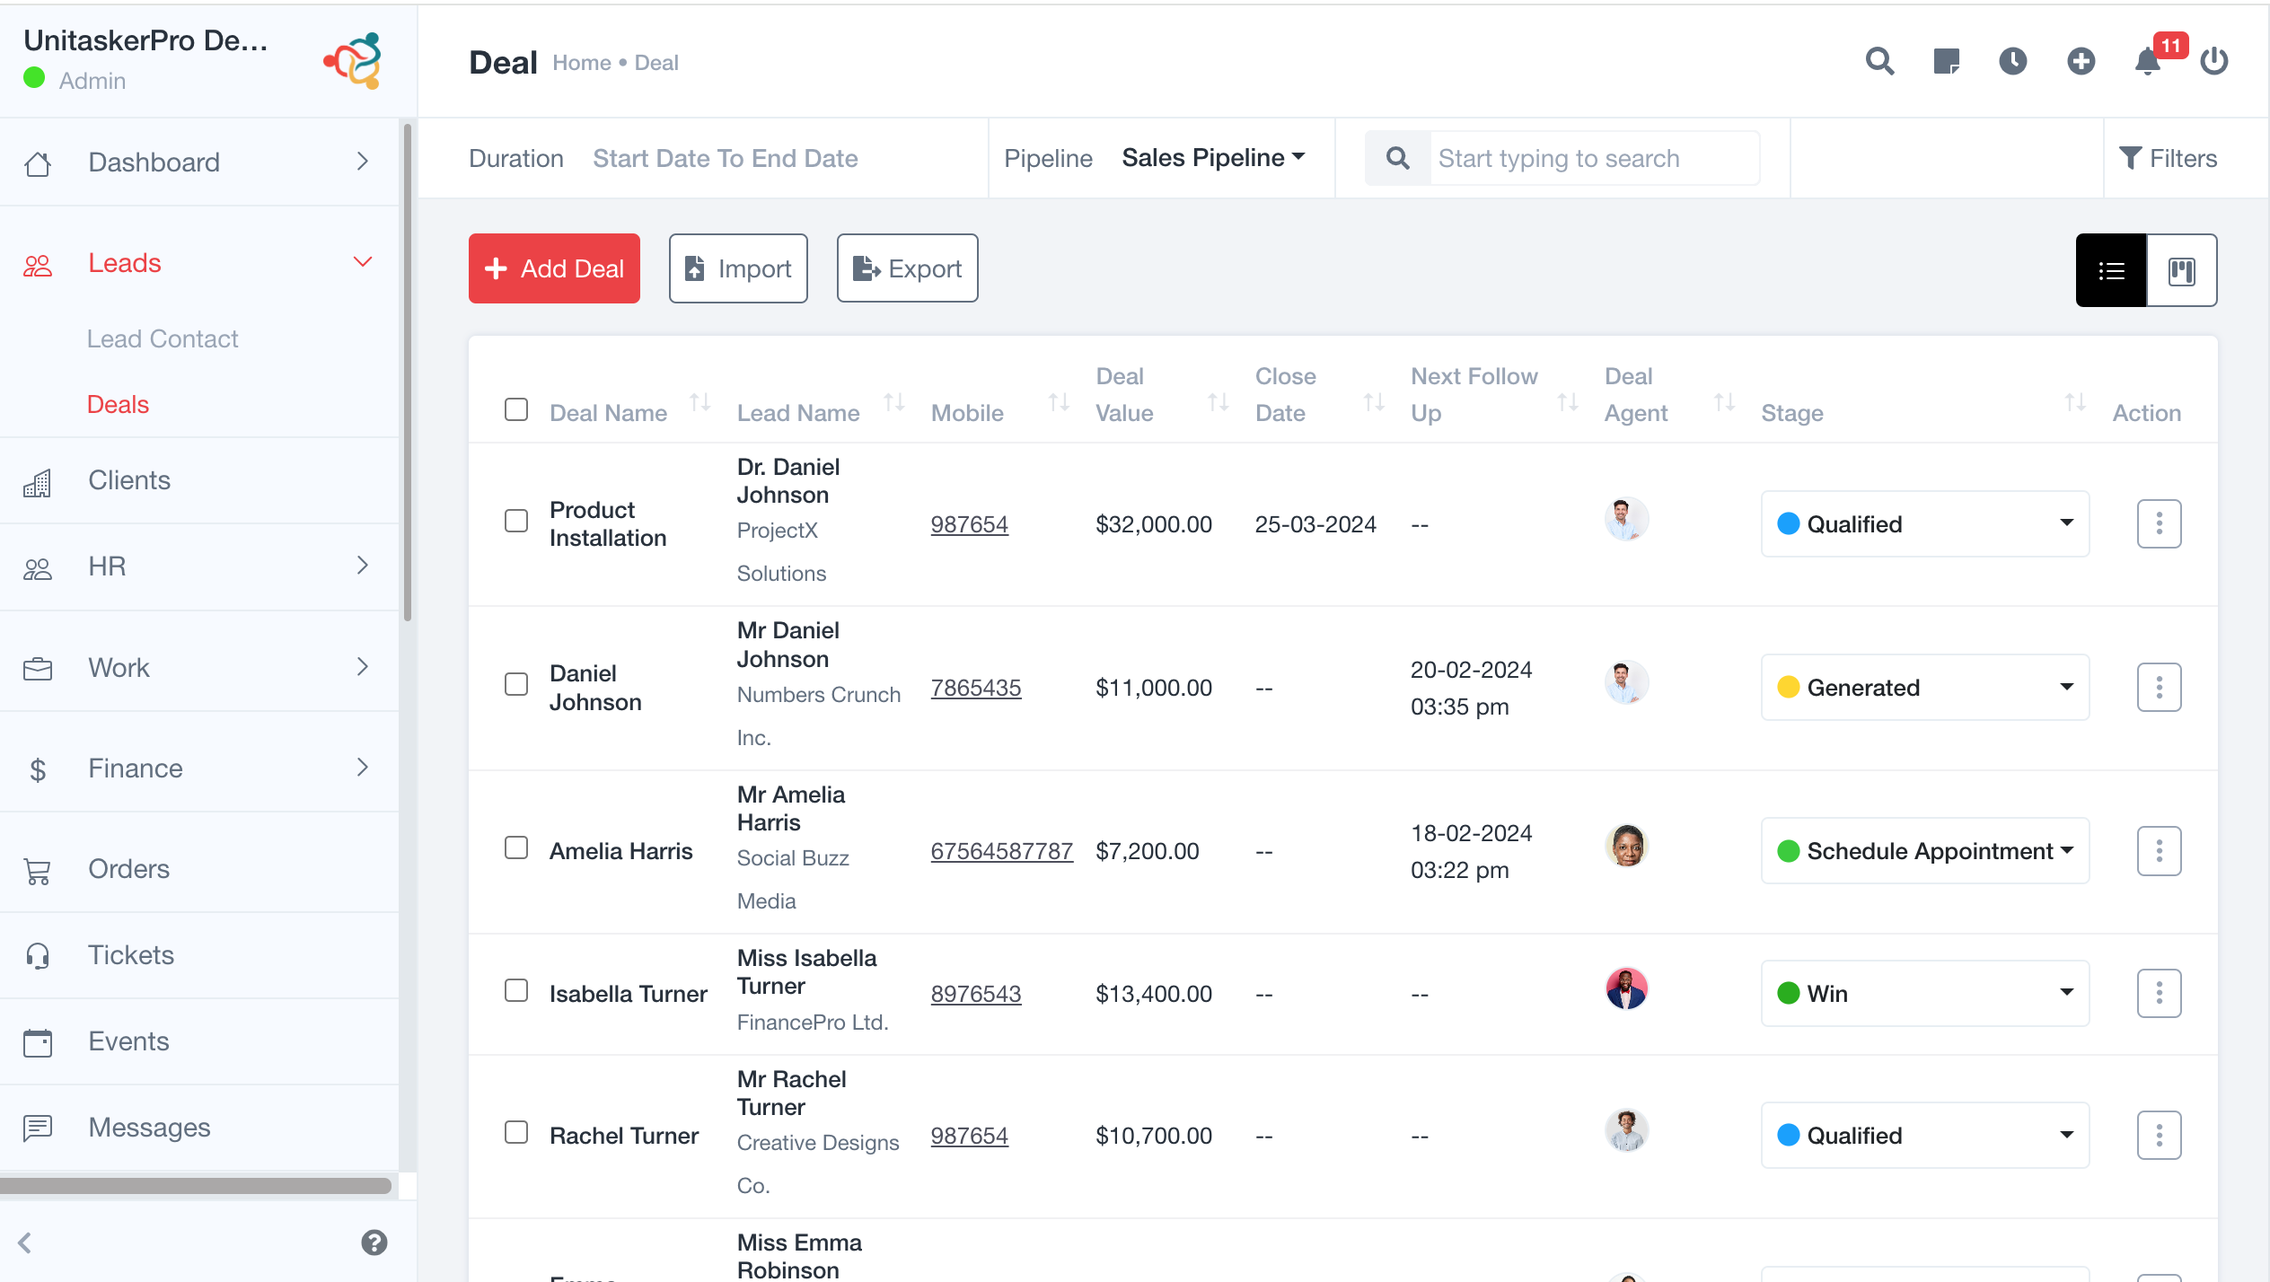Tick the select-all deals checkbox
This screenshot has height=1282, width=2270.
click(516, 409)
